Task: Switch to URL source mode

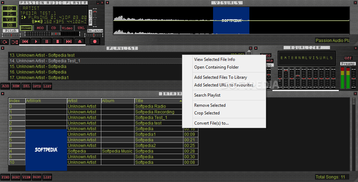Action: [x=81, y=28]
